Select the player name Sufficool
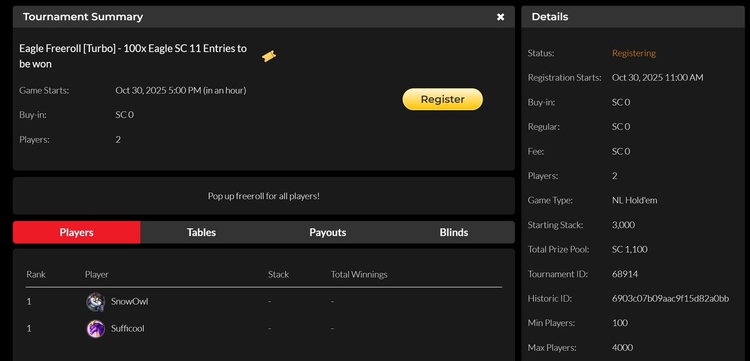The height and width of the screenshot is (361, 750). coord(127,328)
